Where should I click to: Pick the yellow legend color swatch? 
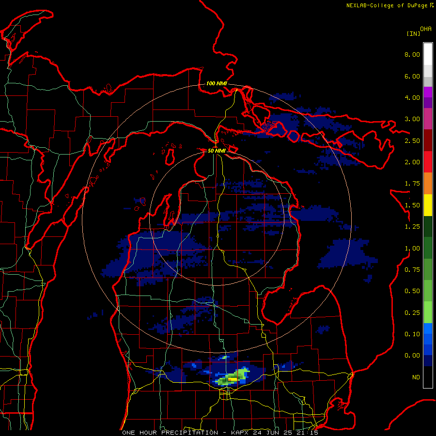click(x=428, y=205)
